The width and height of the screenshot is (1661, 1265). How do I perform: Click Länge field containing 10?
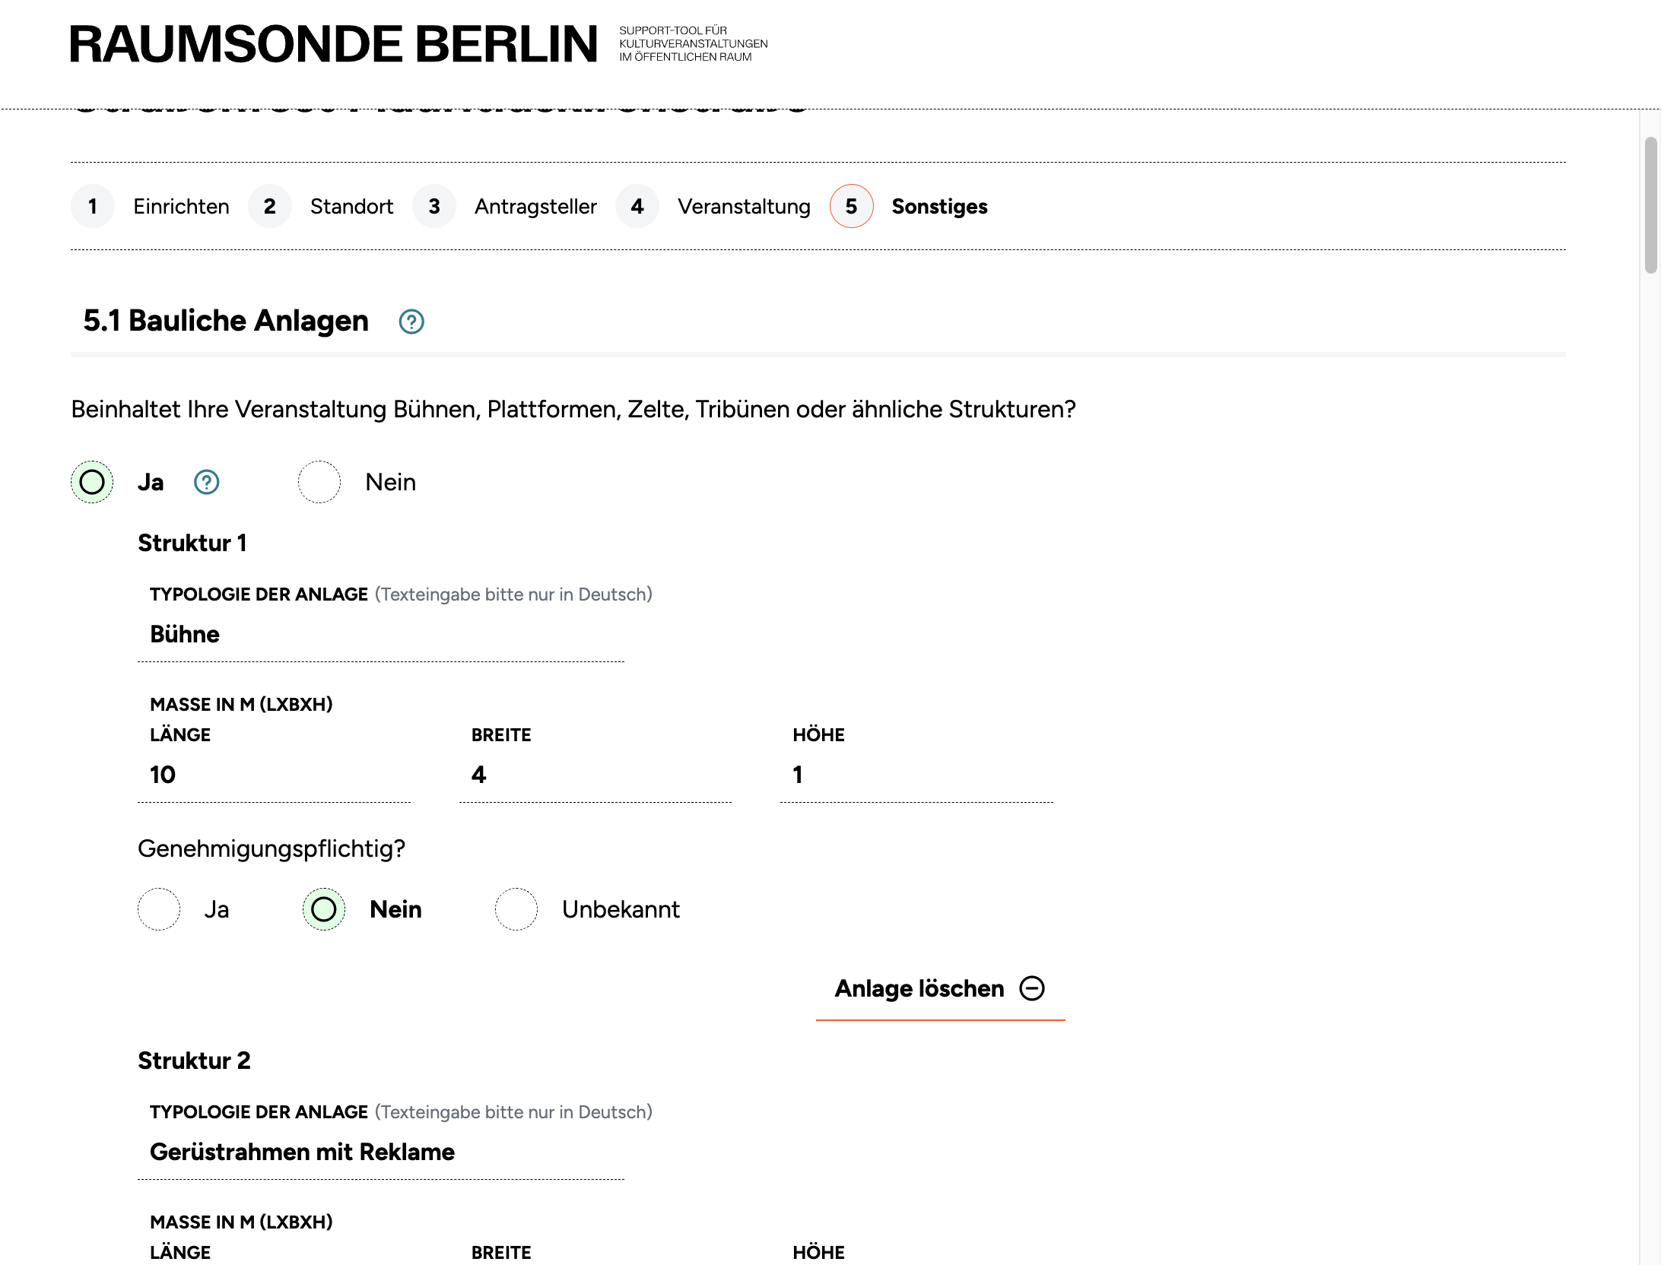[x=274, y=775]
